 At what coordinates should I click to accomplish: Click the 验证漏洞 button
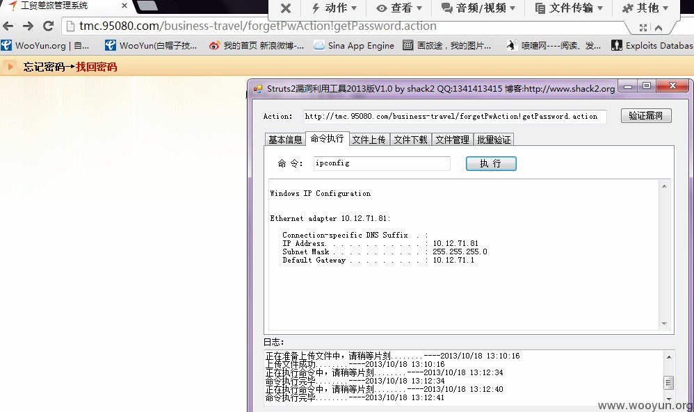coord(646,116)
